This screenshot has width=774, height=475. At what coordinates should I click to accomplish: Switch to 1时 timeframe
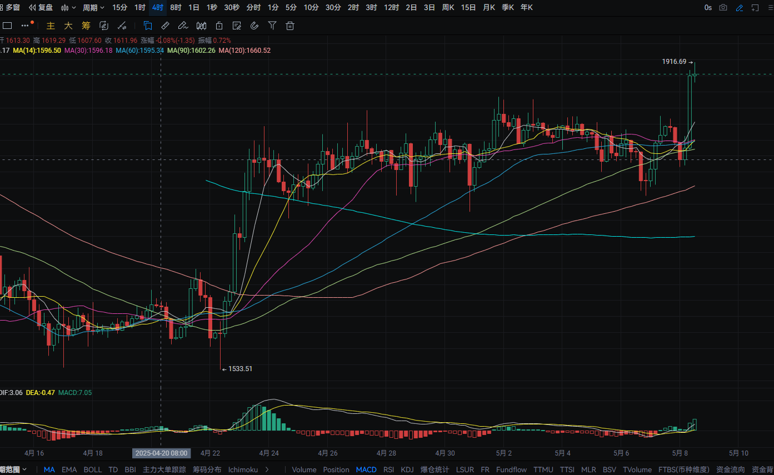click(140, 8)
